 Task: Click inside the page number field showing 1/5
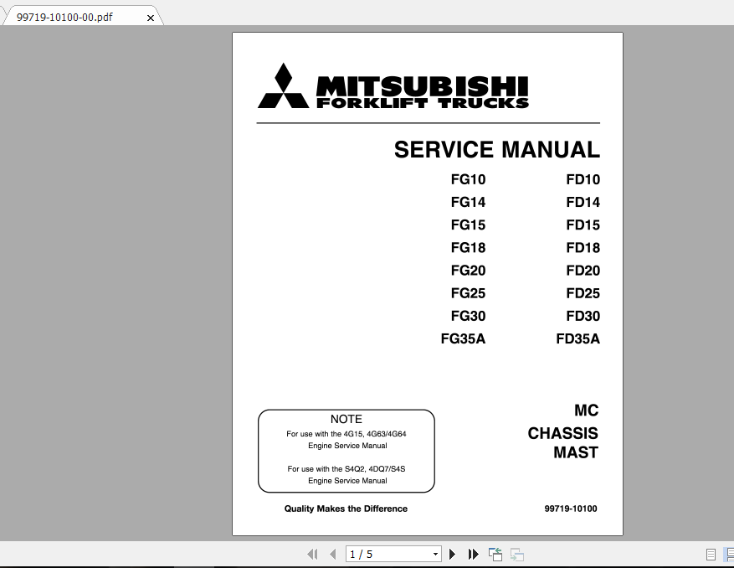(377, 554)
